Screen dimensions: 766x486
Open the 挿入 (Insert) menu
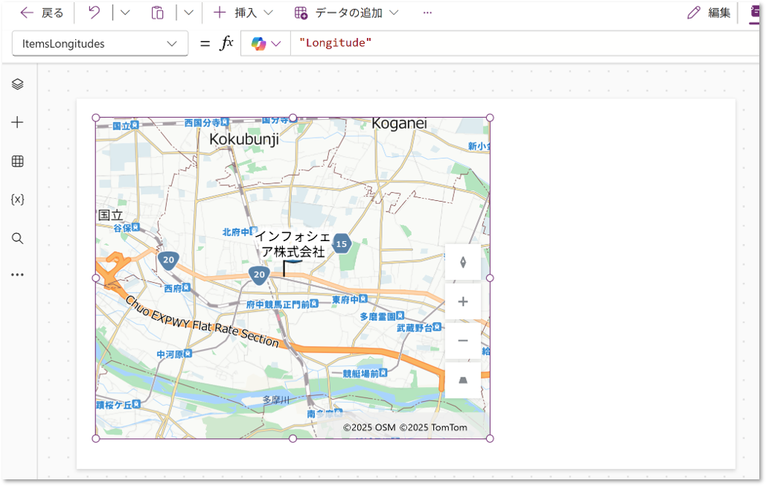pyautogui.click(x=243, y=13)
